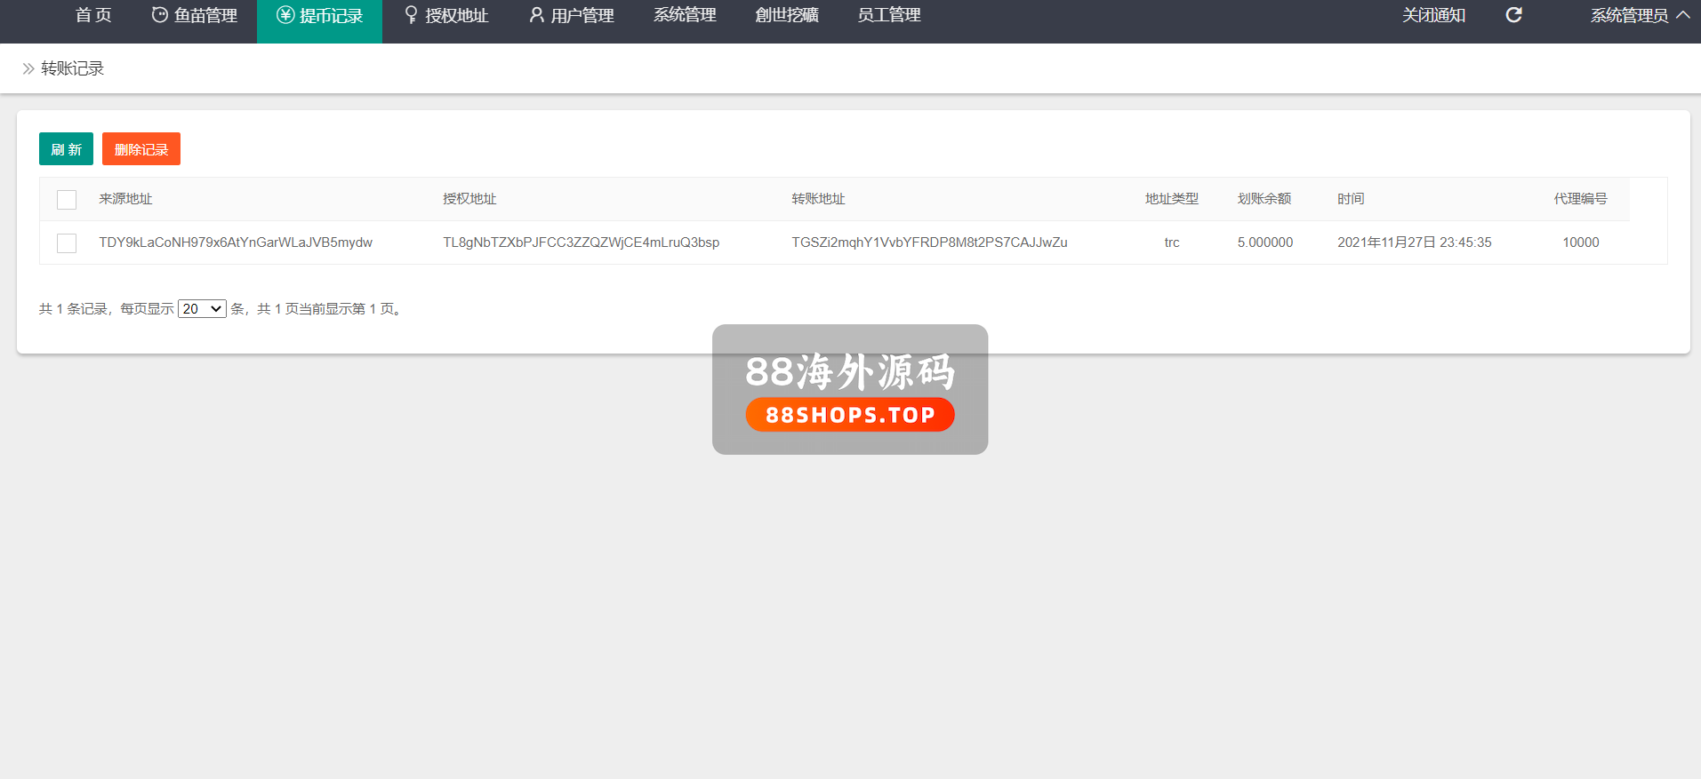Click the yen icon beside 提币记录
Screen dimensions: 1701x779
(285, 15)
